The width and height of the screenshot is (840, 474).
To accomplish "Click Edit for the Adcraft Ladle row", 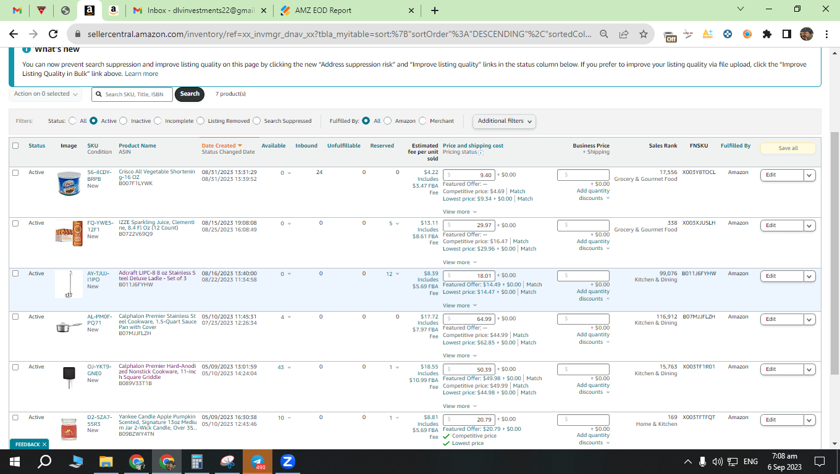I will [782, 276].
